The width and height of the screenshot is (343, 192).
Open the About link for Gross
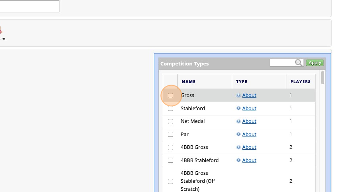[x=249, y=95]
